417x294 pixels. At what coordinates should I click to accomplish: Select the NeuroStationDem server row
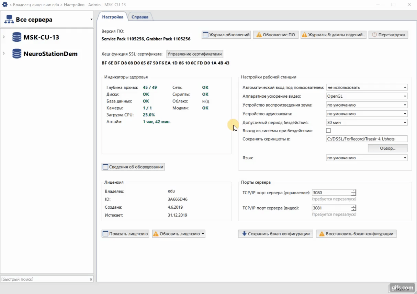[x=47, y=53]
